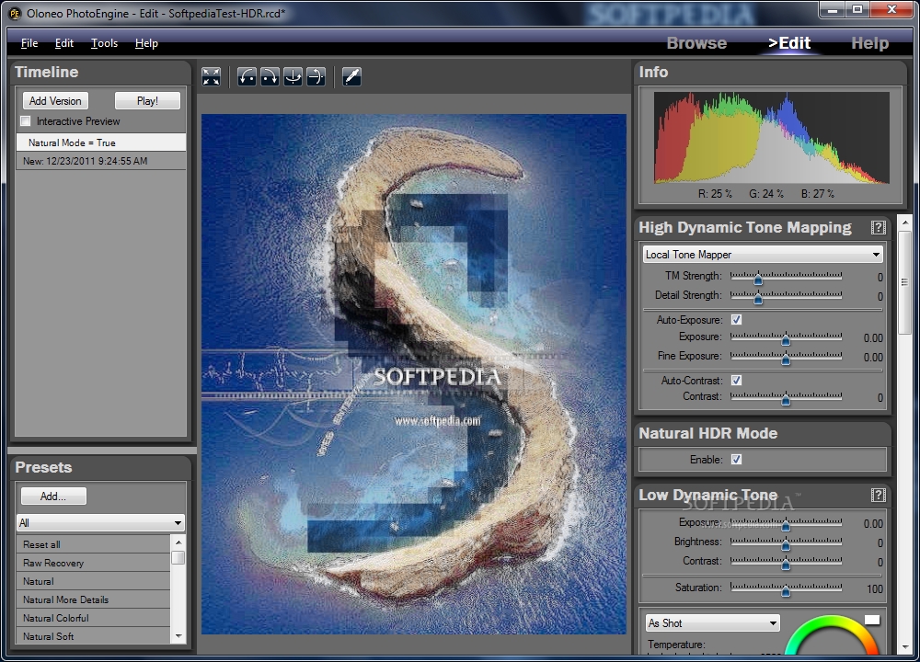920x662 pixels.
Task: Open the Local Tone Mapper dropdown
Action: [762, 255]
